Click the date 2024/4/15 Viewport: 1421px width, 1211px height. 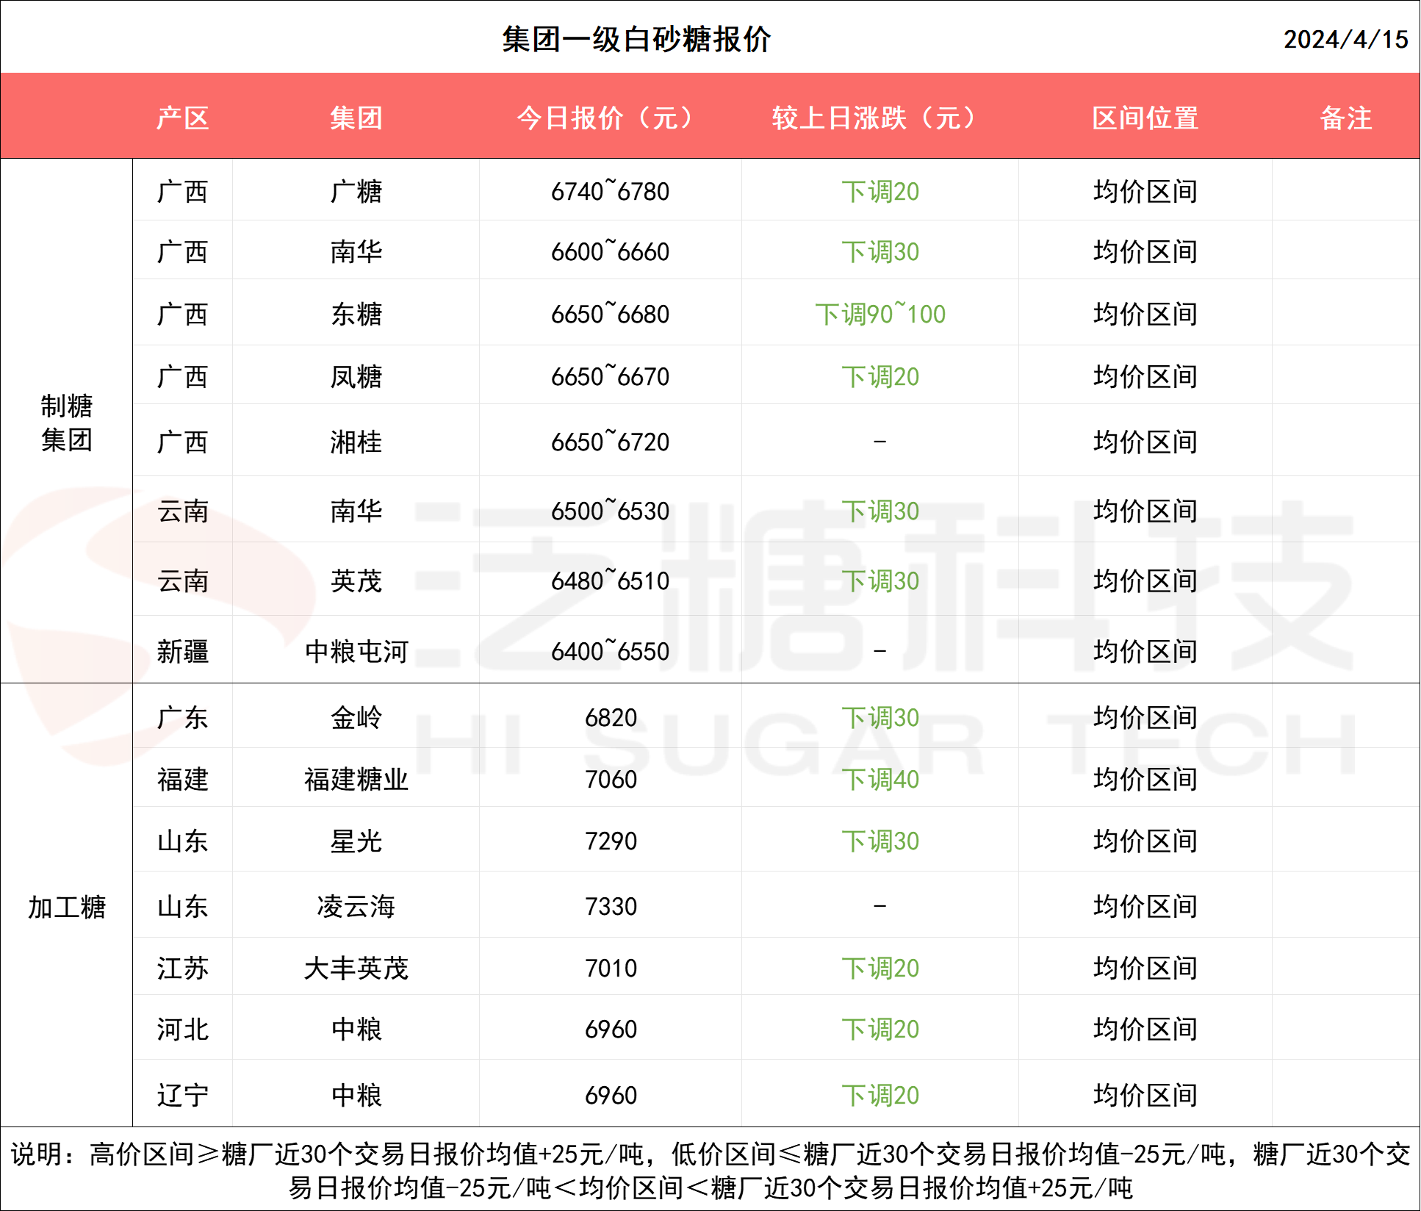pos(1345,39)
